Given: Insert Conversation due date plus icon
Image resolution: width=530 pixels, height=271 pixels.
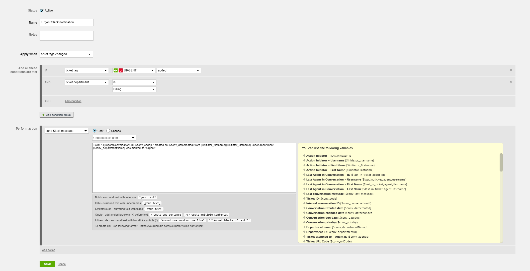Looking at the screenshot, I should [304, 218].
